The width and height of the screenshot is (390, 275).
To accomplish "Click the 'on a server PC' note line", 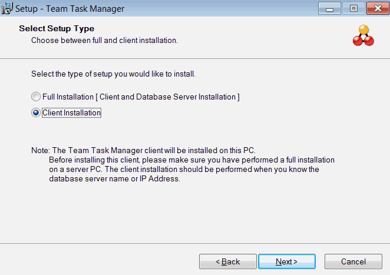I will (184, 170).
